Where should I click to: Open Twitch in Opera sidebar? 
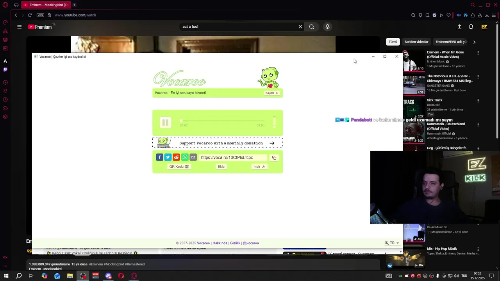coord(5,69)
